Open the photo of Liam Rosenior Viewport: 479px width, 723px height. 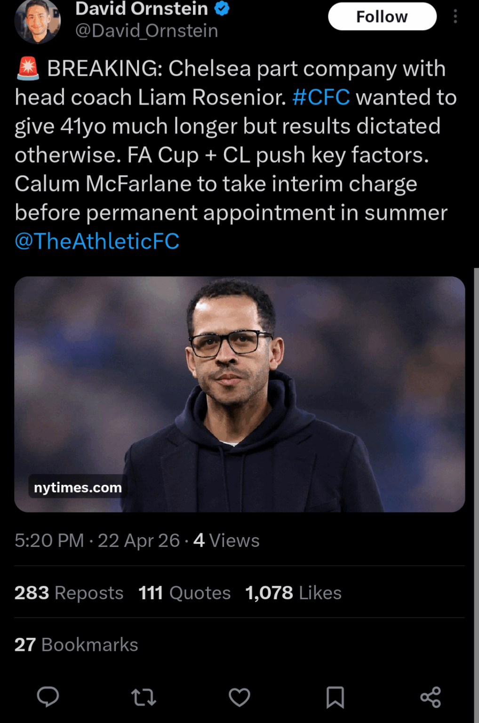(x=239, y=395)
